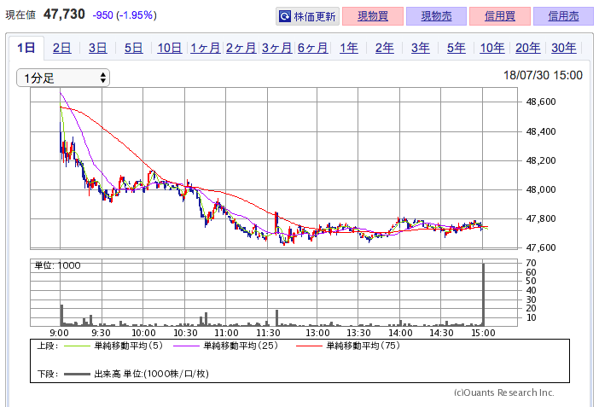The height and width of the screenshot is (407, 599).
Task: Click the 11:30 time axis label
Action: (268, 333)
